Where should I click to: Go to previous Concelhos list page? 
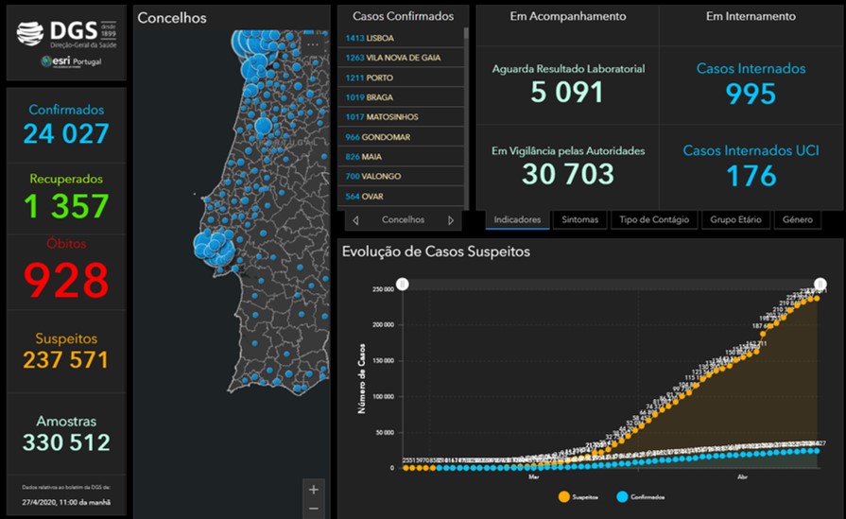[x=355, y=220]
